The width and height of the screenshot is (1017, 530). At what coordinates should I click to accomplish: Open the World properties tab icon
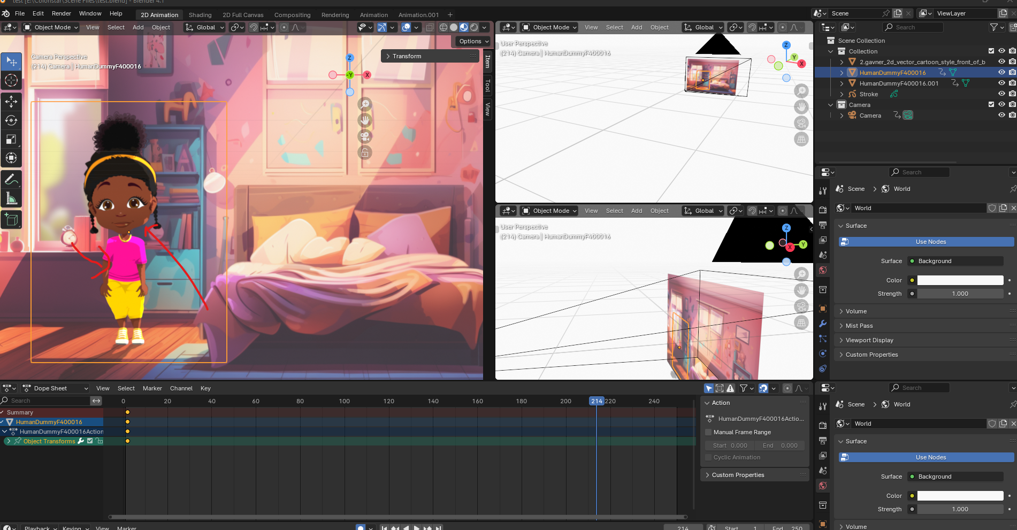[823, 270]
